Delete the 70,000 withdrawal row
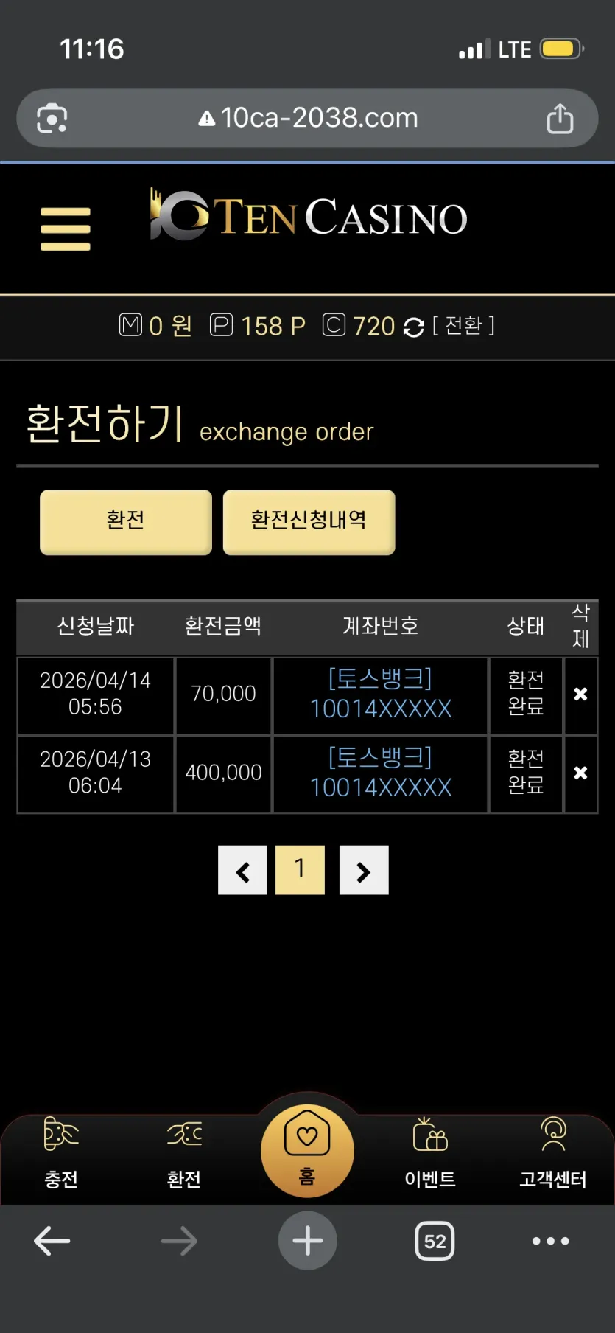Image resolution: width=615 pixels, height=1333 pixels. 580,695
